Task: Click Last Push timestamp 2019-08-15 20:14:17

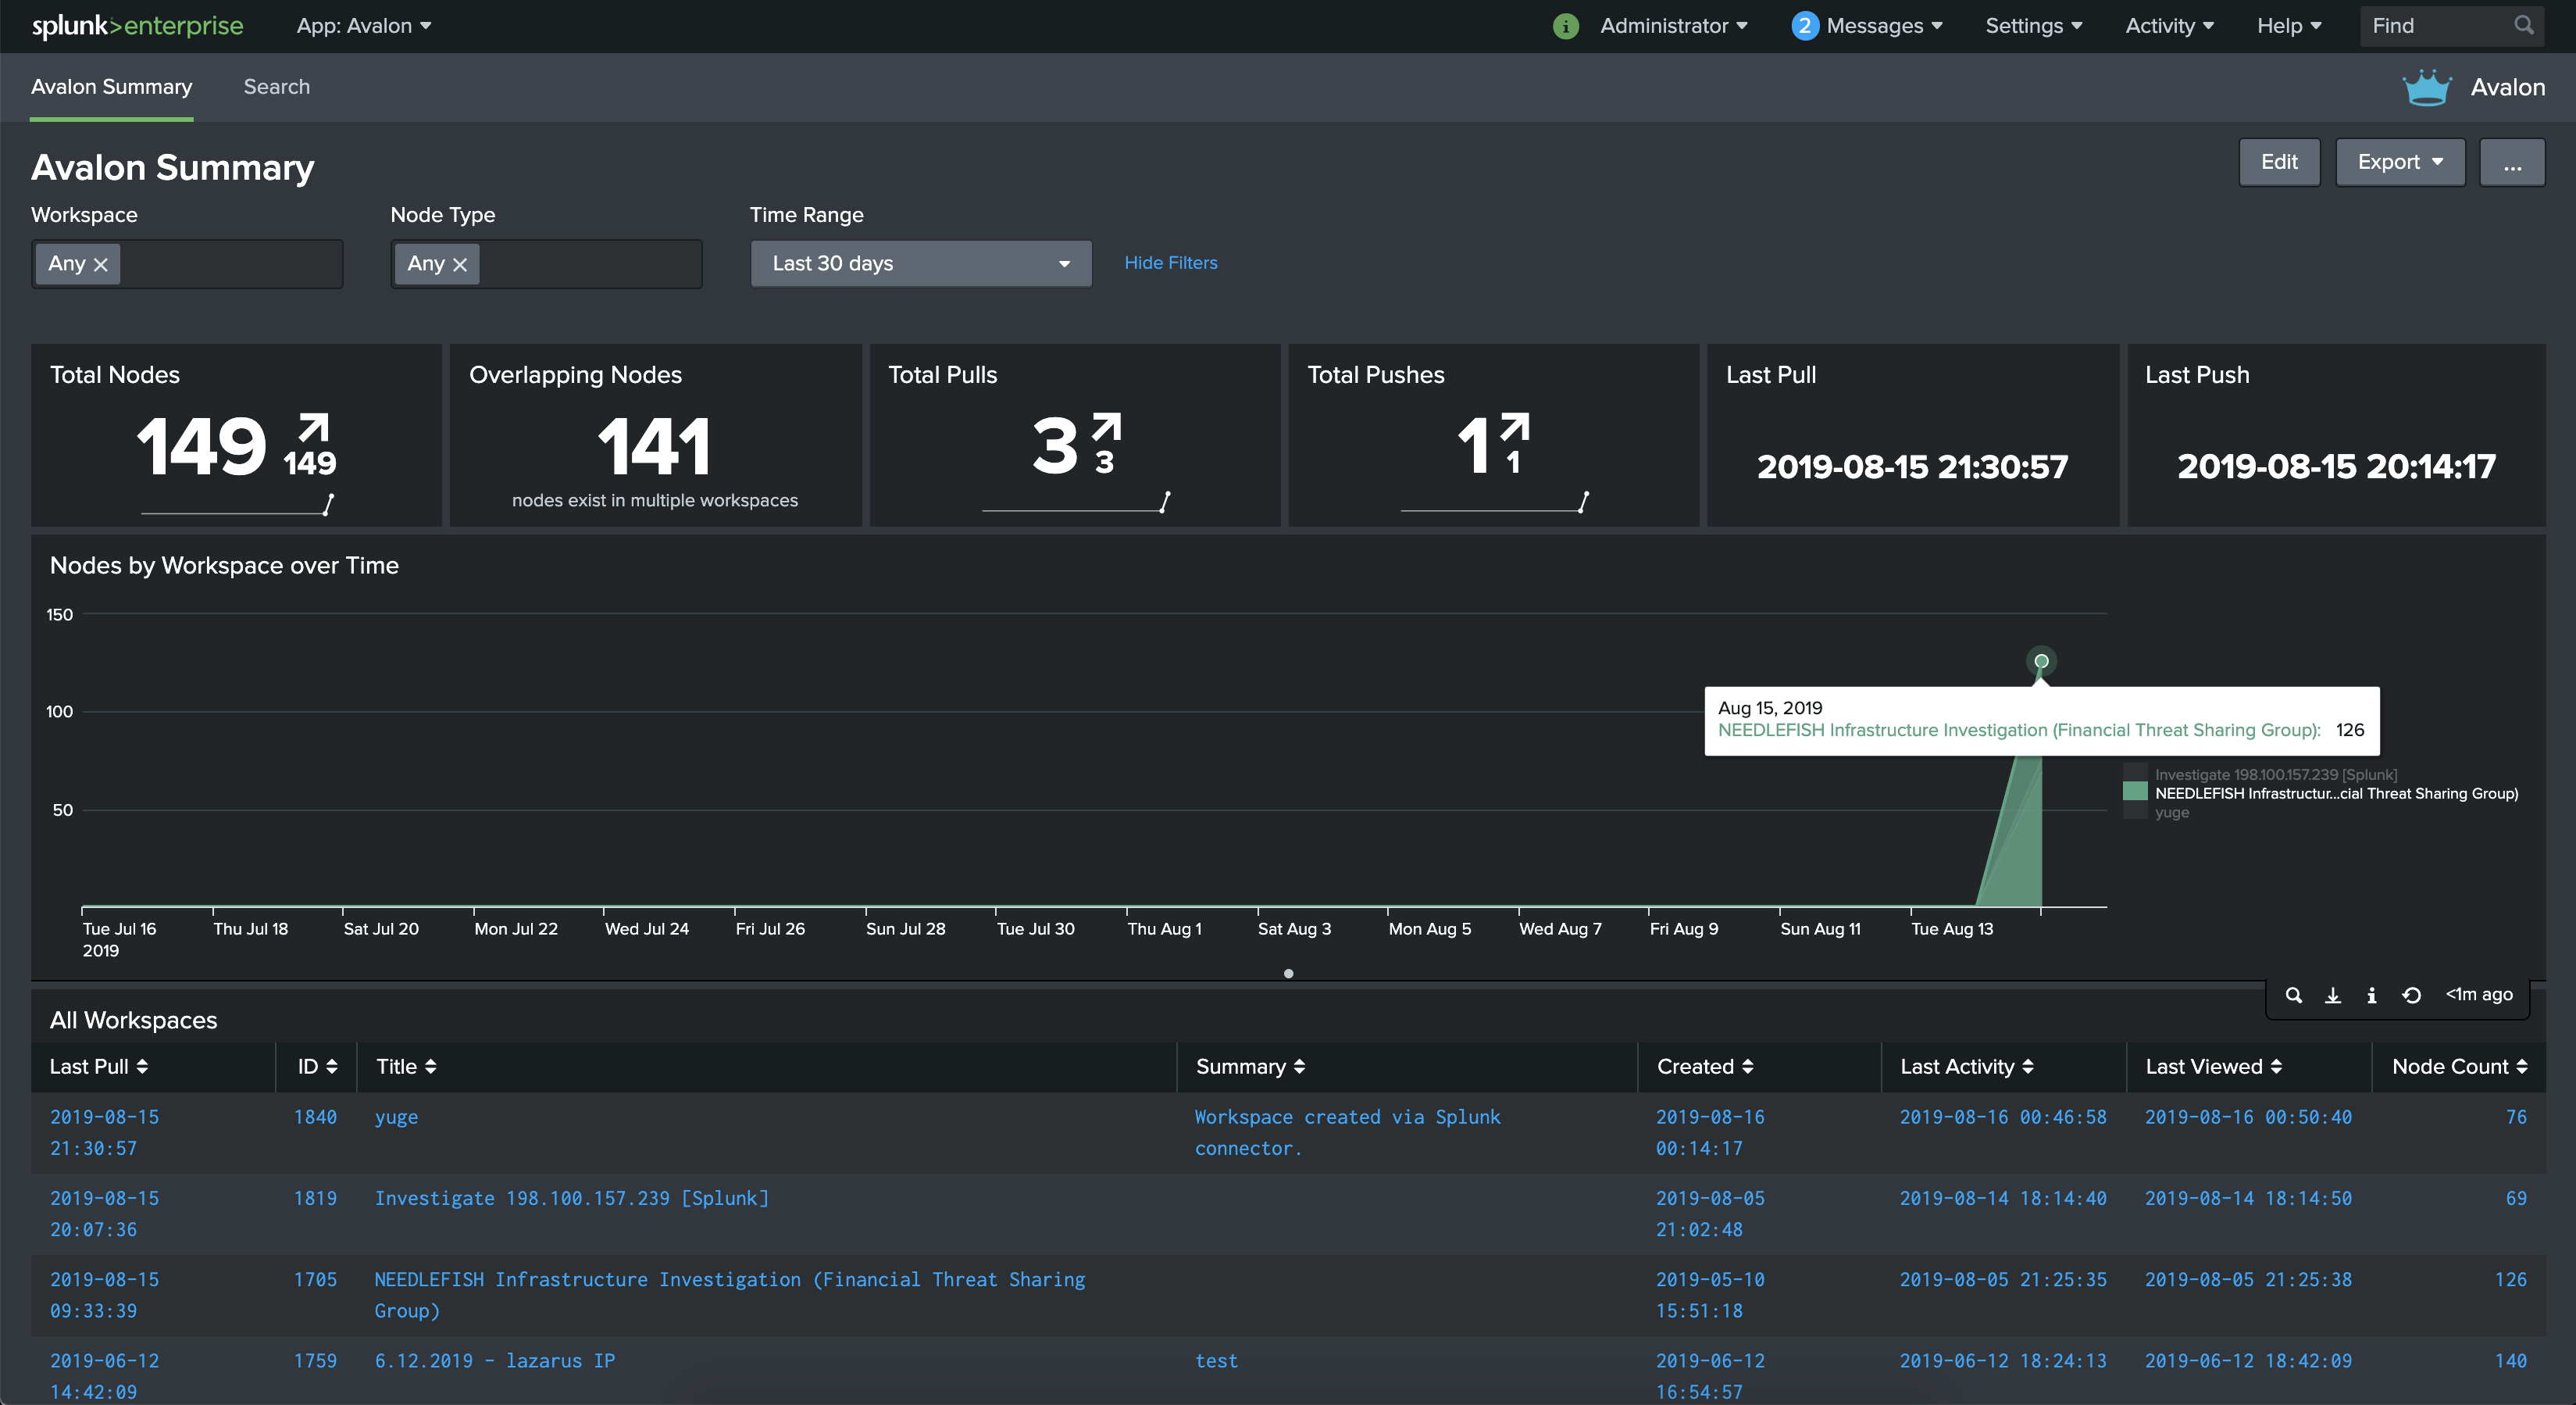Action: pos(2336,467)
